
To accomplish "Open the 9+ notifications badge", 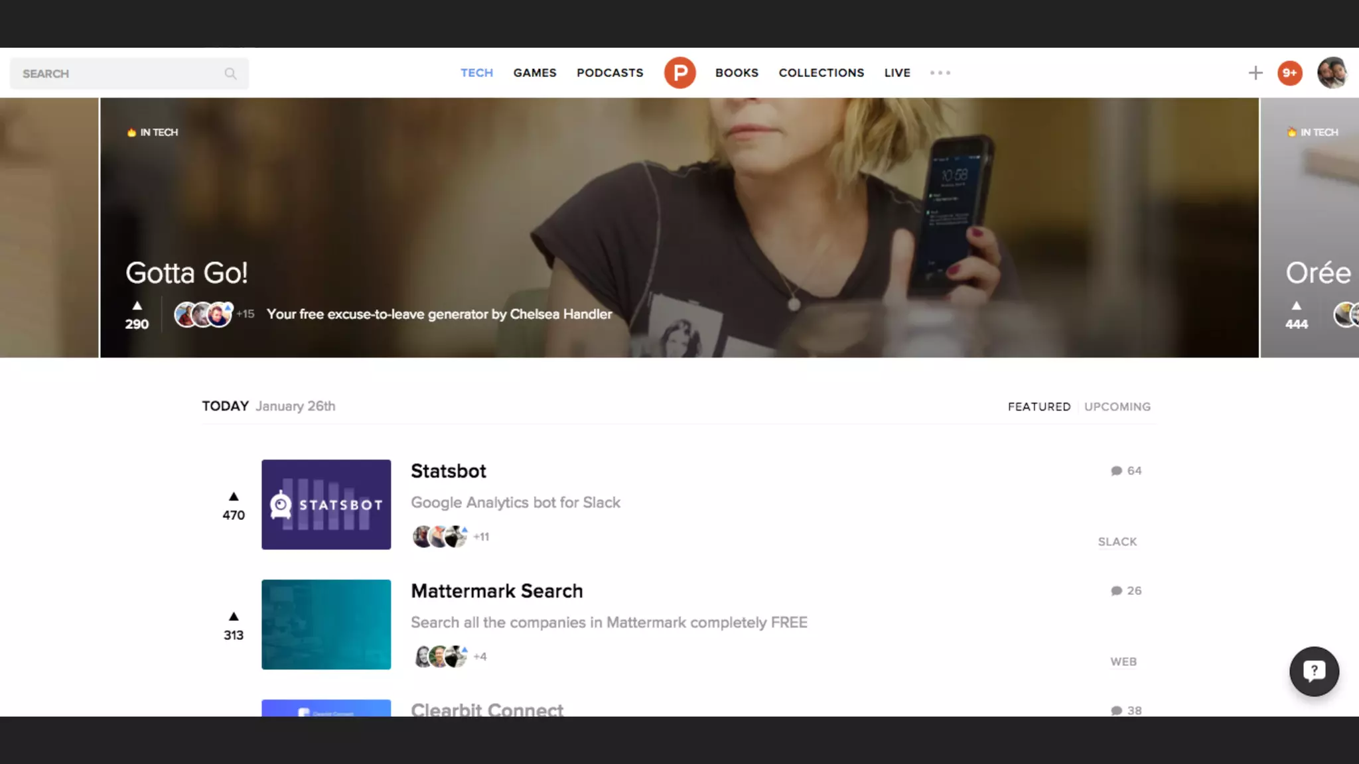I will tap(1289, 73).
